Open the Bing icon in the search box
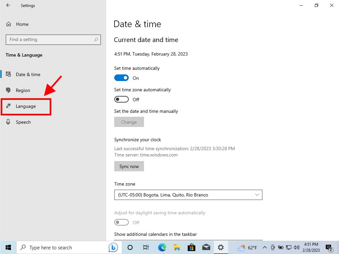The width and height of the screenshot is (339, 254). pyautogui.click(x=113, y=247)
